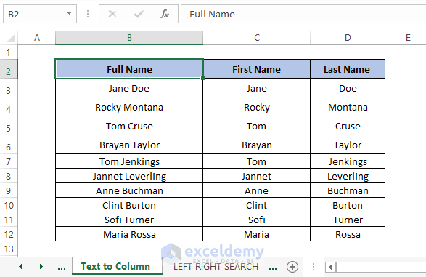Open the Insert Function fx dialog

point(165,14)
